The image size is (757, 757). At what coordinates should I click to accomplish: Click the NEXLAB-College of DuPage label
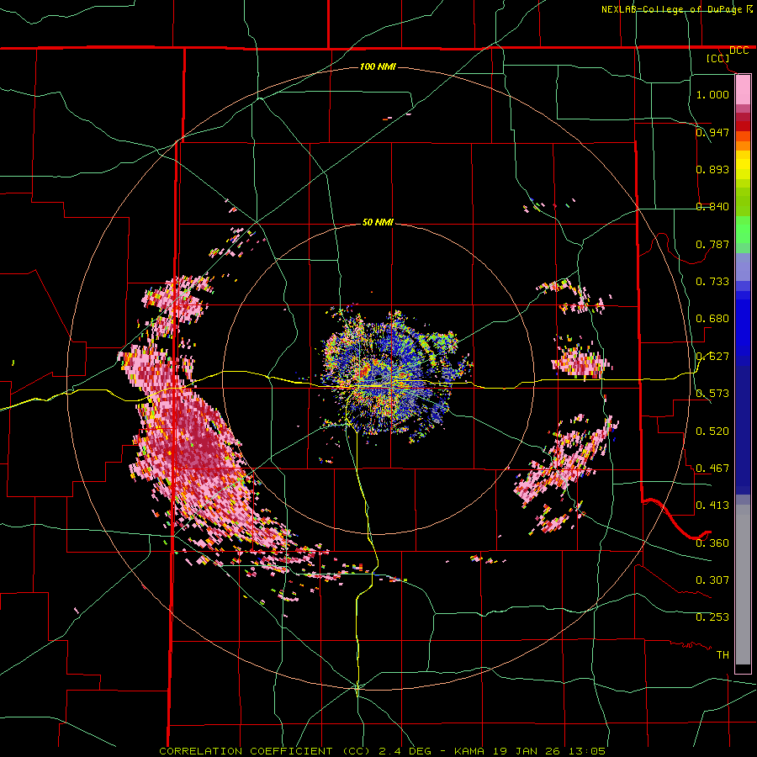(672, 9)
